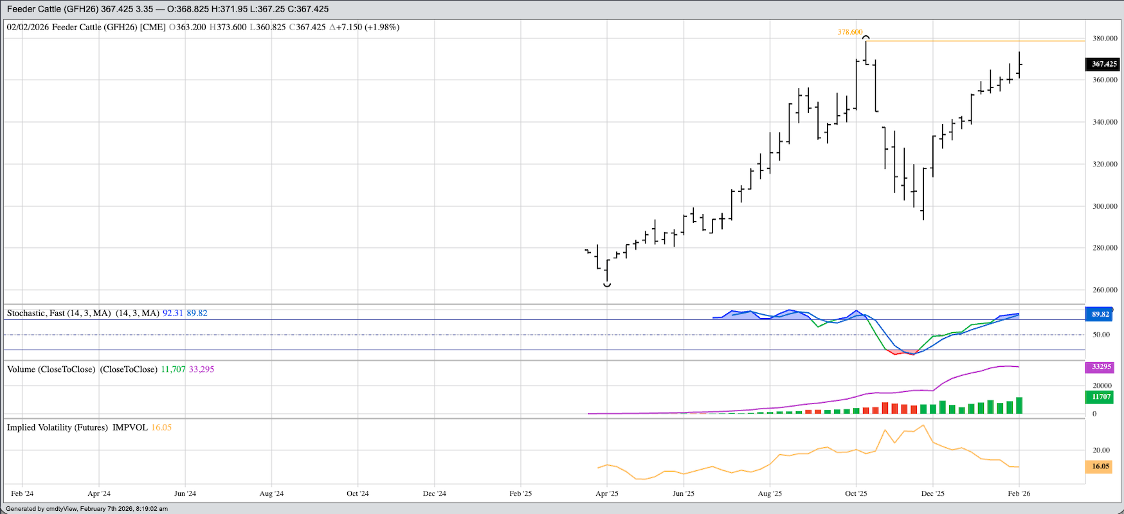This screenshot has width=1124, height=514.
Task: Click the 300.000 level on the price axis
Action: 1105,206
